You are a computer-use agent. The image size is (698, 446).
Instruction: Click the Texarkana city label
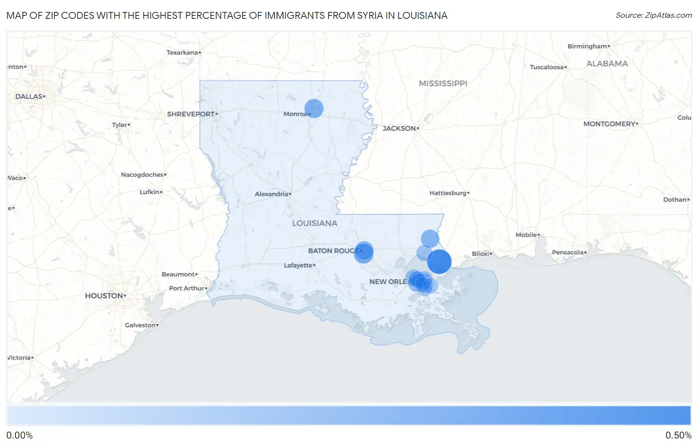tap(182, 53)
